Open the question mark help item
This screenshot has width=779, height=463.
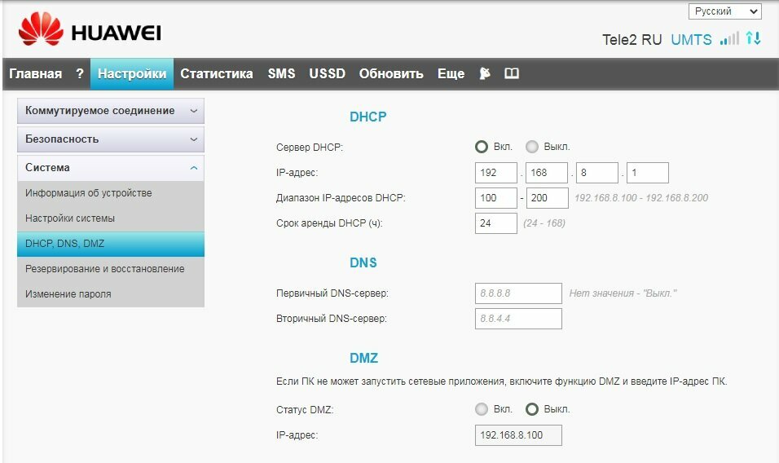click(x=80, y=73)
